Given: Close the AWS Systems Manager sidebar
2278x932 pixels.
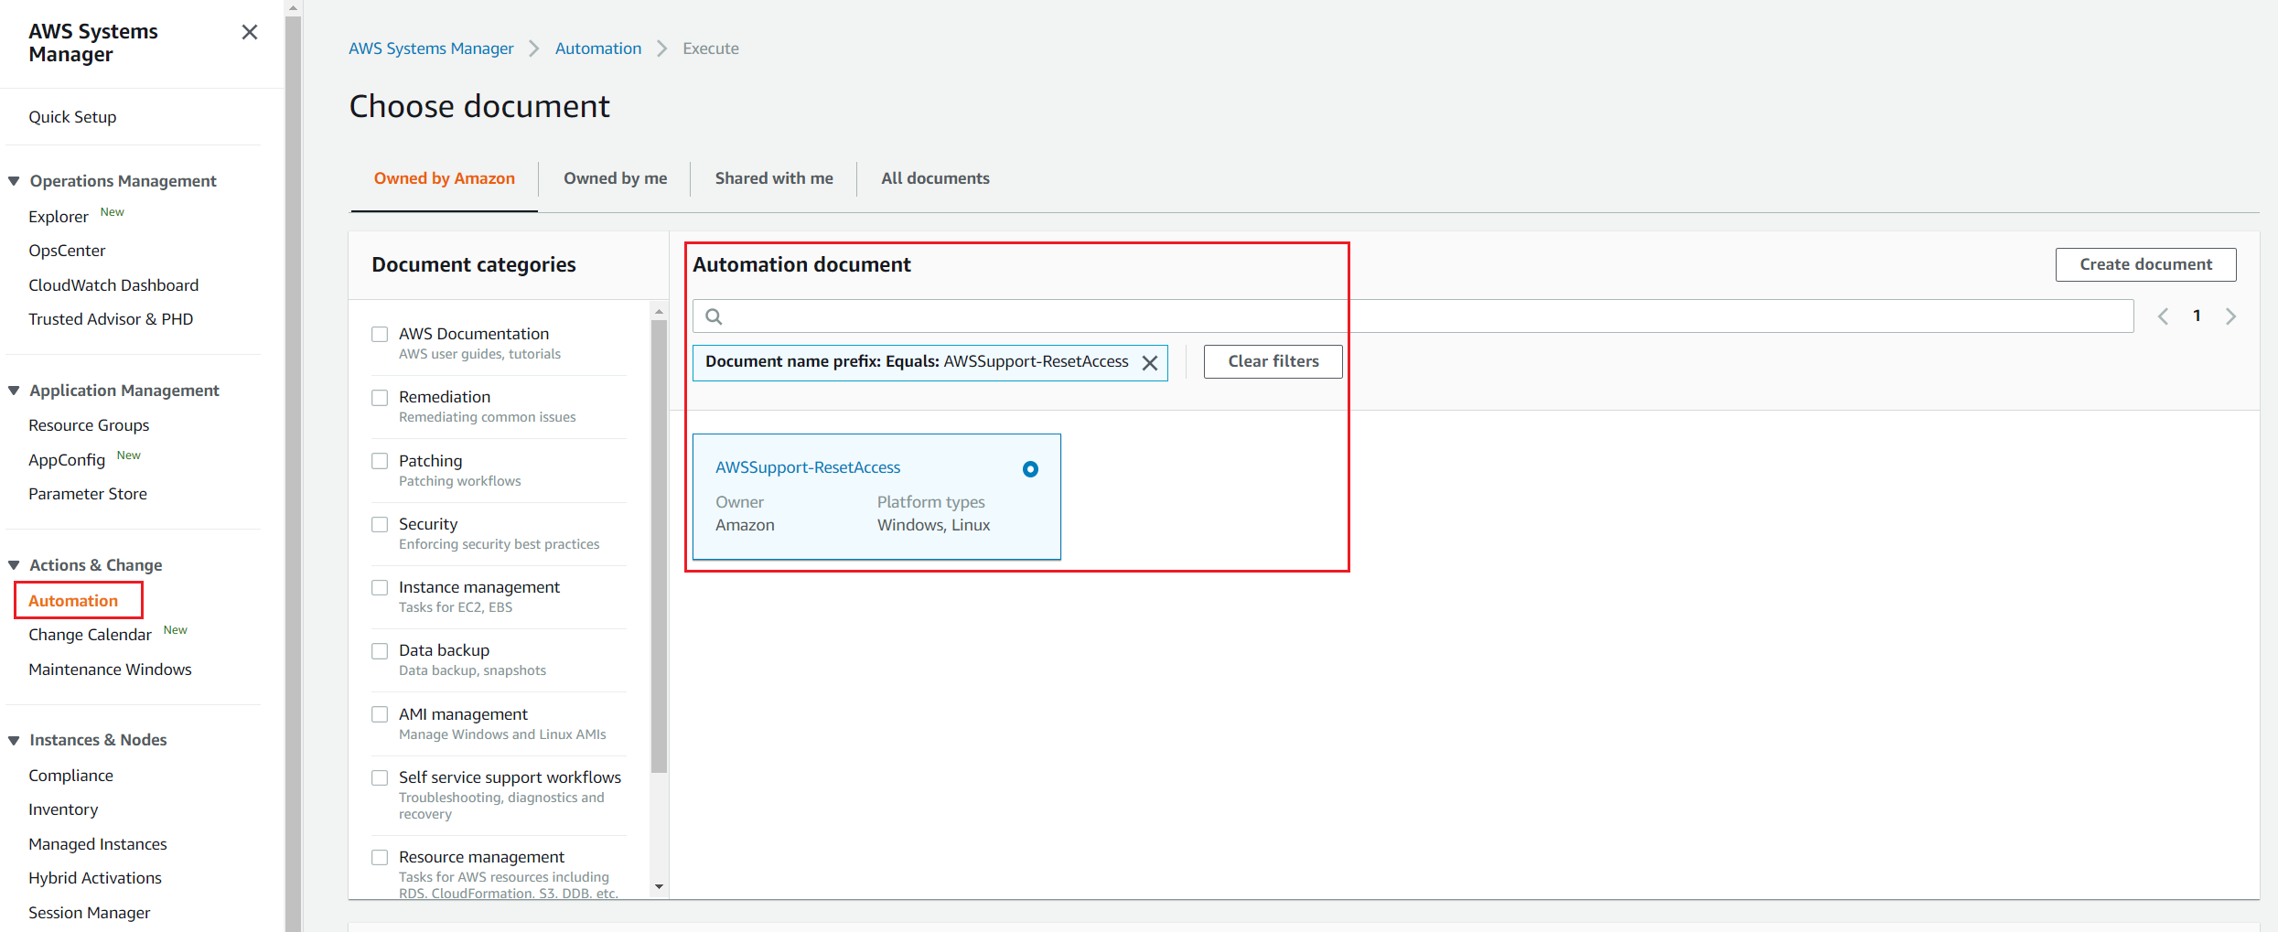Looking at the screenshot, I should point(249,33).
